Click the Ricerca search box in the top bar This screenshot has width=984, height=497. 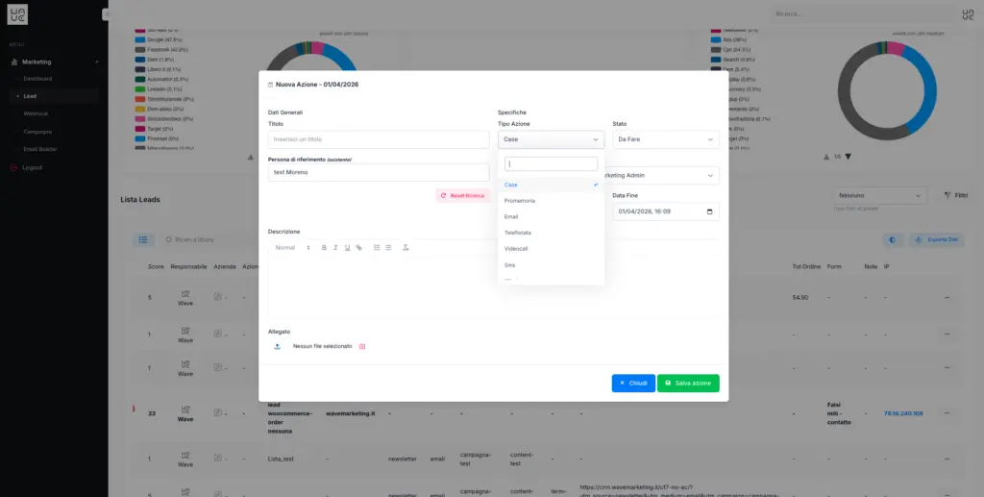863,13
